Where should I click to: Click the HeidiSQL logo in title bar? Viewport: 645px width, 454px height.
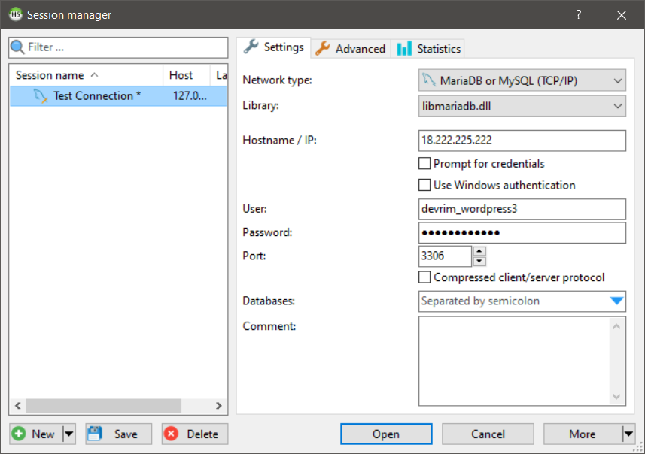pyautogui.click(x=16, y=14)
